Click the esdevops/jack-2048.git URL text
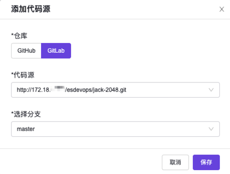This screenshot has height=174, width=230. 96,90
